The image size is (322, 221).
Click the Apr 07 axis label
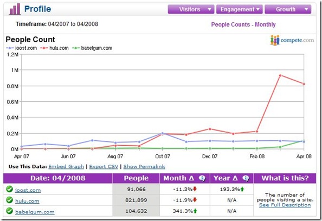(22, 157)
